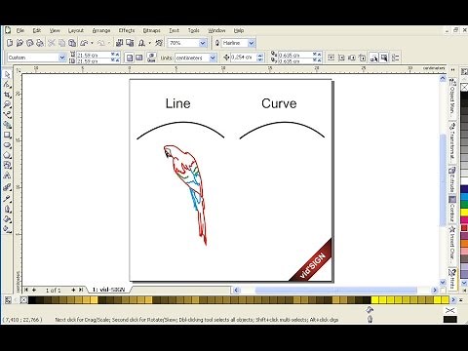The width and height of the screenshot is (468, 351).
Task: Select the Pick tool in the toolbox
Action: (7, 74)
